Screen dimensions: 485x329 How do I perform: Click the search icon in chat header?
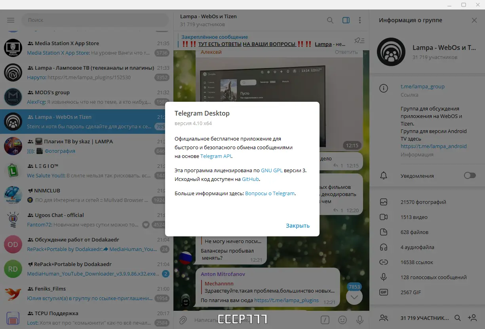tap(330, 20)
